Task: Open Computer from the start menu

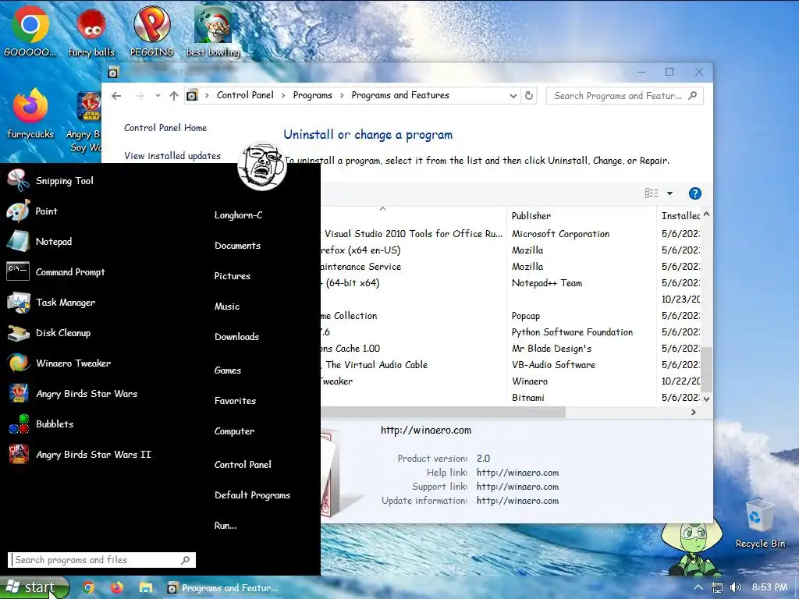Action: tap(234, 431)
